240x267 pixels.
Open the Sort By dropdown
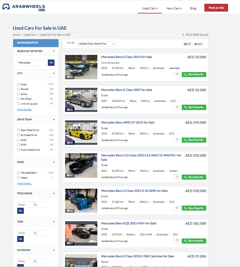coord(96,44)
